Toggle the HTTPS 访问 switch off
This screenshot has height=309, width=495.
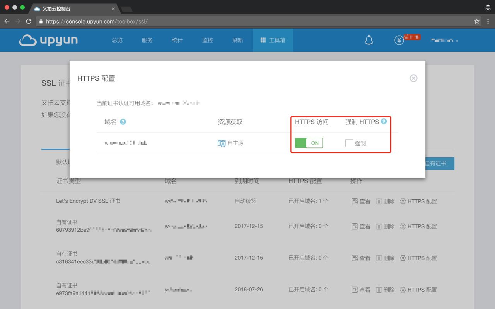pyautogui.click(x=309, y=143)
